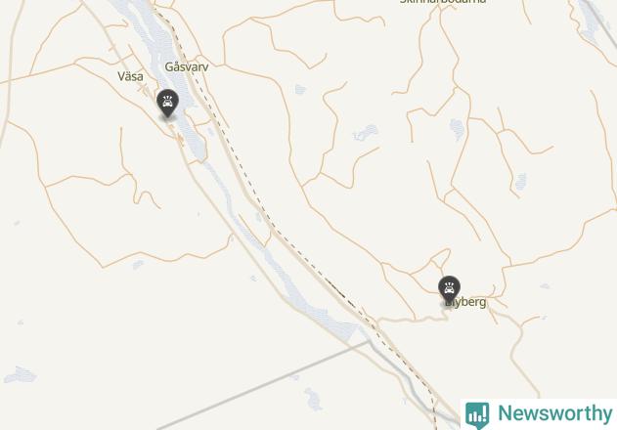Select the car accident marker at Blyberg
617x430 pixels.
pyautogui.click(x=449, y=290)
